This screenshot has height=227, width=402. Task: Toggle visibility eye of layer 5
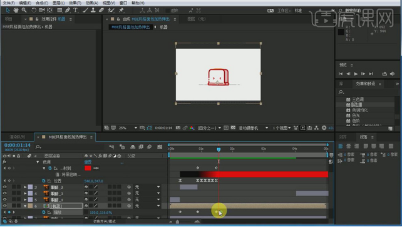(x=4, y=199)
